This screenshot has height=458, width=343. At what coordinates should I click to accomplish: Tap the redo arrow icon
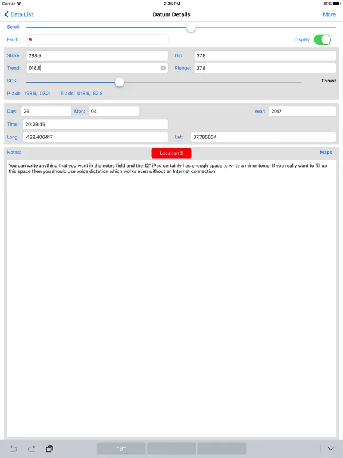(32, 448)
